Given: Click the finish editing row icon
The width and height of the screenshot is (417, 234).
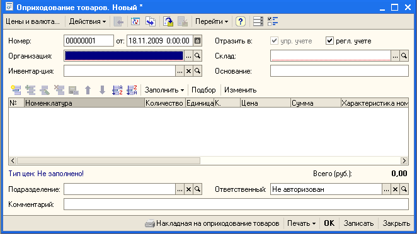Looking at the screenshot, I should point(74,90).
